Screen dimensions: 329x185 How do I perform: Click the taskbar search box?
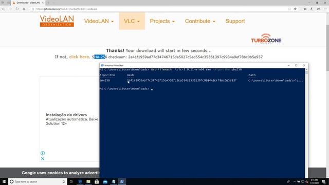(38, 181)
